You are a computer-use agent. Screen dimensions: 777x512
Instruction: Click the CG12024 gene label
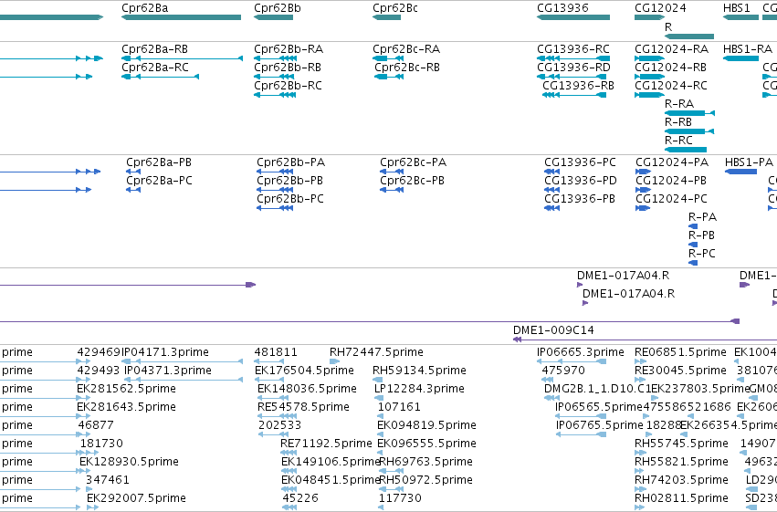point(660,8)
